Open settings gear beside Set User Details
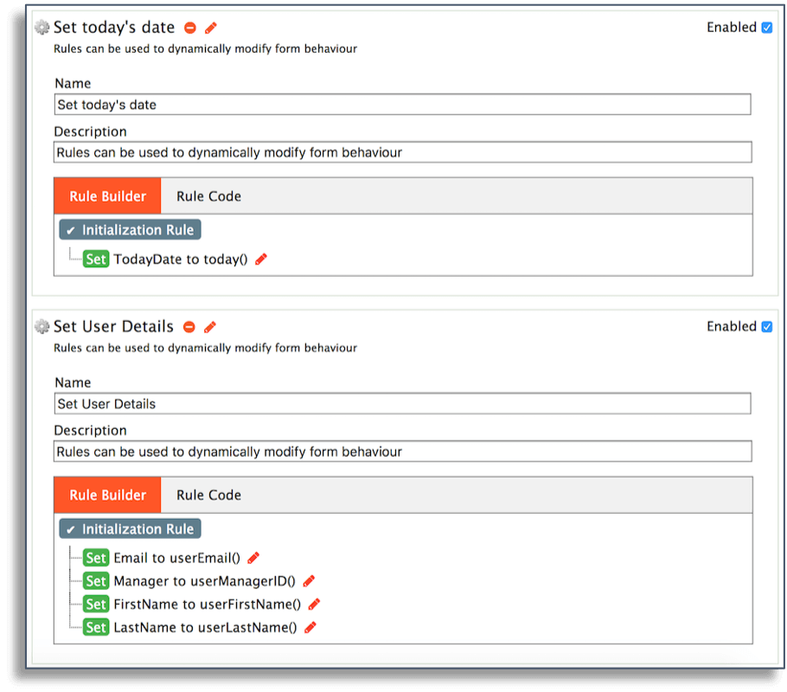 (41, 326)
